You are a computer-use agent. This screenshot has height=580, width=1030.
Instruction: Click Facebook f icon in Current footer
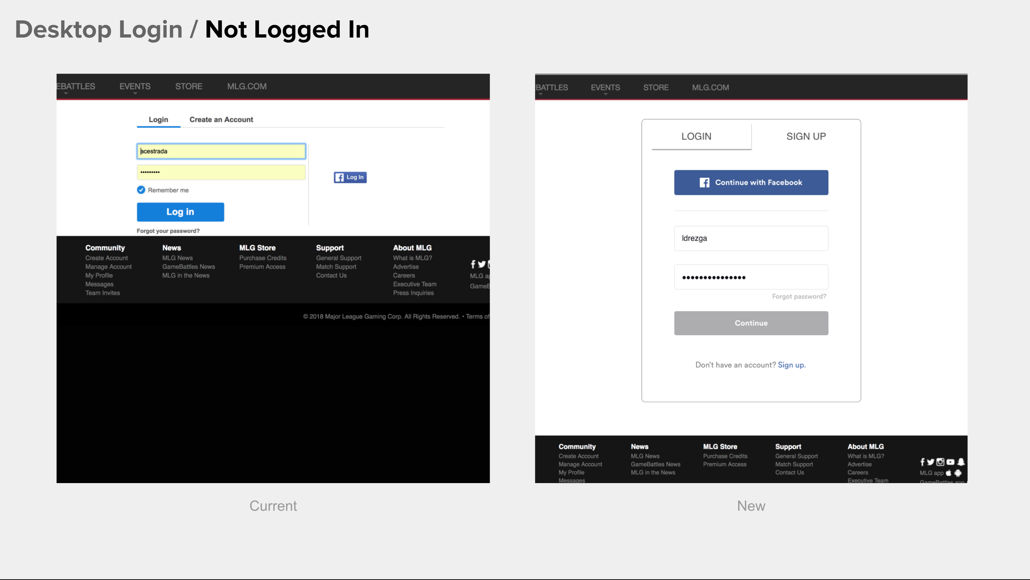473,264
